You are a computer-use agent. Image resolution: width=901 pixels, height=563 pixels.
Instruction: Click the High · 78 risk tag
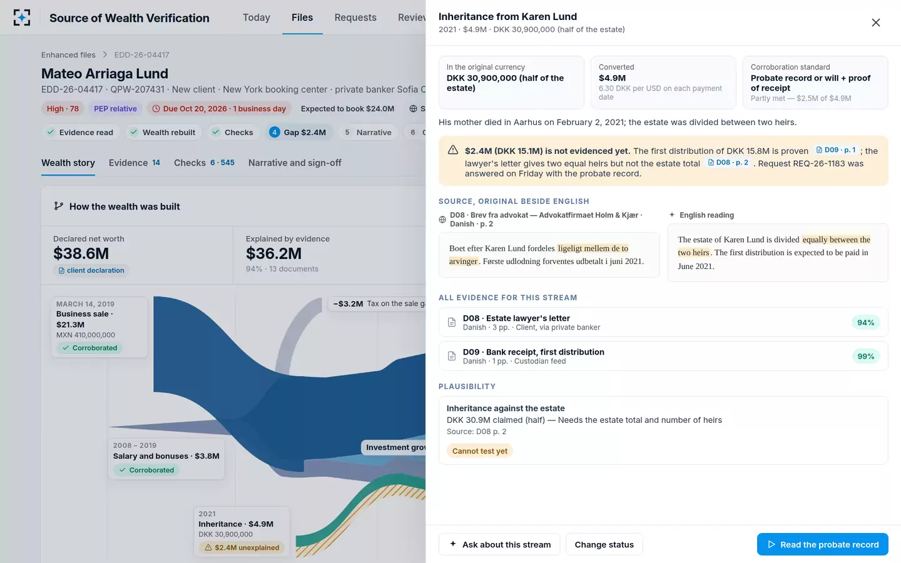point(63,109)
